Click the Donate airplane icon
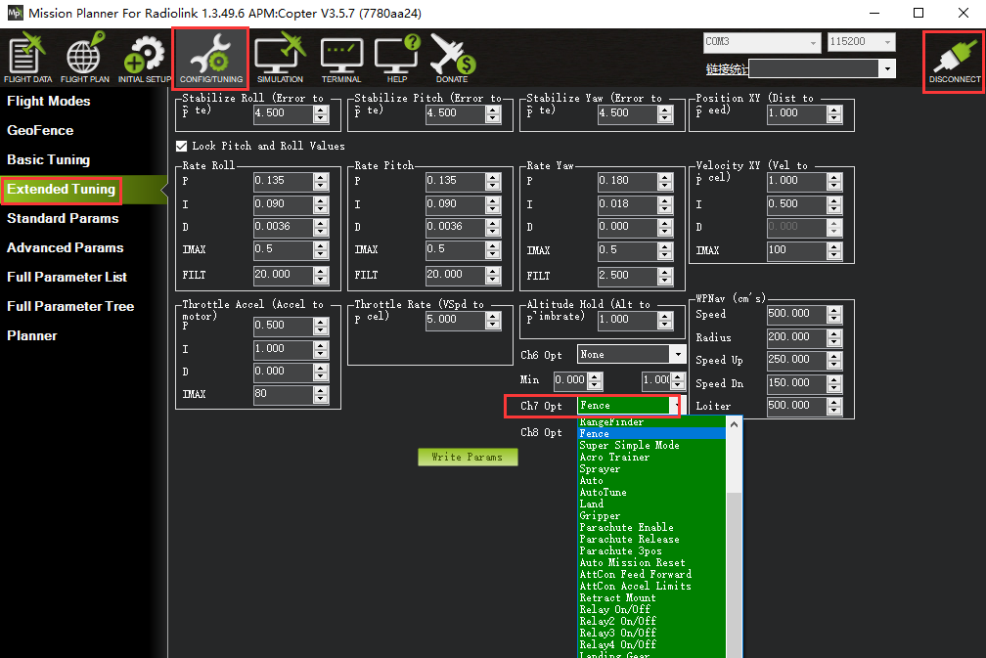 (x=452, y=59)
